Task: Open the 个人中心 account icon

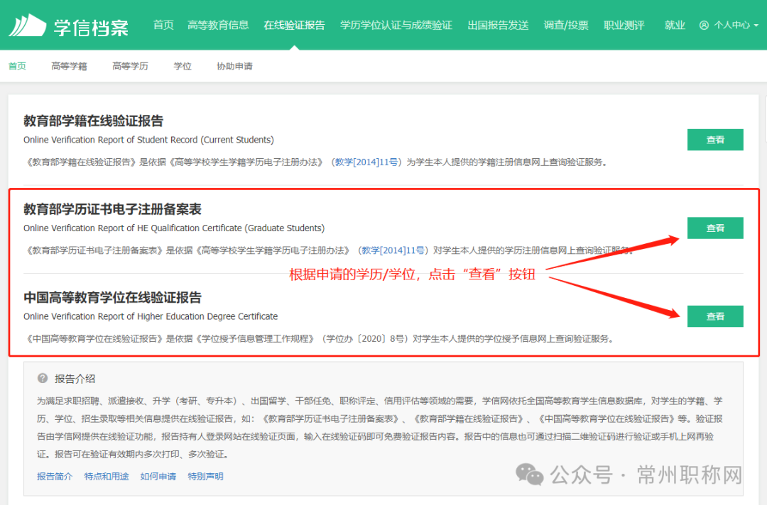Action: pyautogui.click(x=703, y=24)
